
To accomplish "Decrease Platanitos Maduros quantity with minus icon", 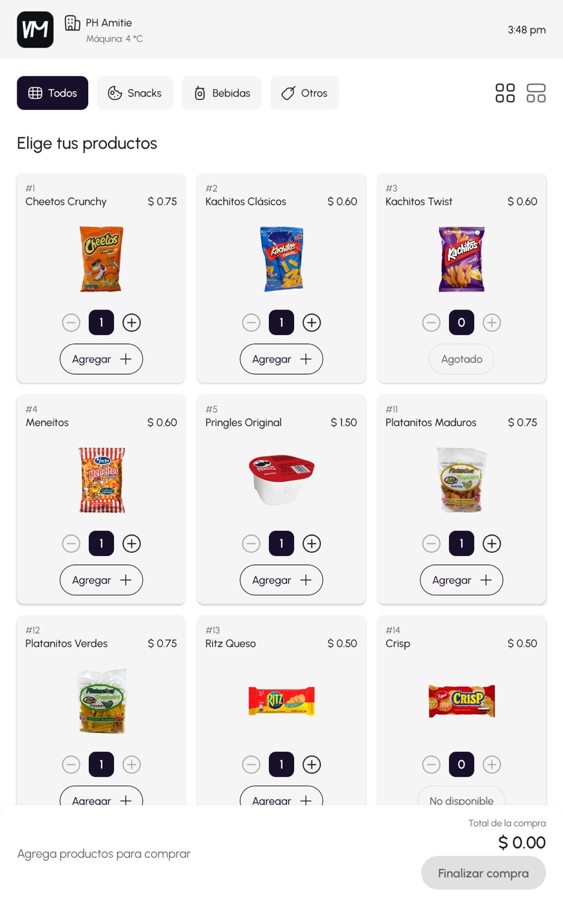I will coord(431,543).
